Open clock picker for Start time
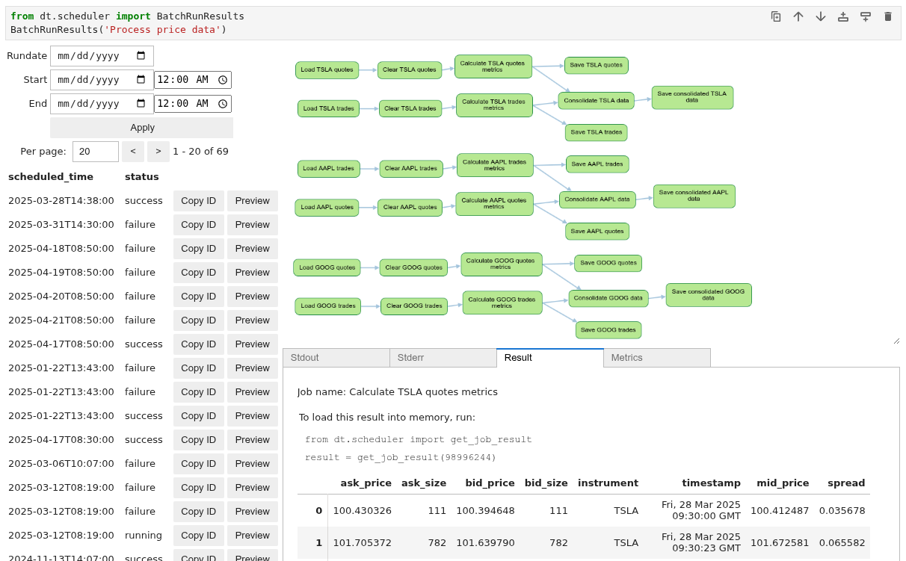The width and height of the screenshot is (906, 561). pos(223,80)
